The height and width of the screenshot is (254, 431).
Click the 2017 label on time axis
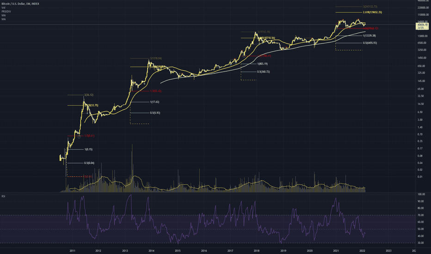point(230,251)
